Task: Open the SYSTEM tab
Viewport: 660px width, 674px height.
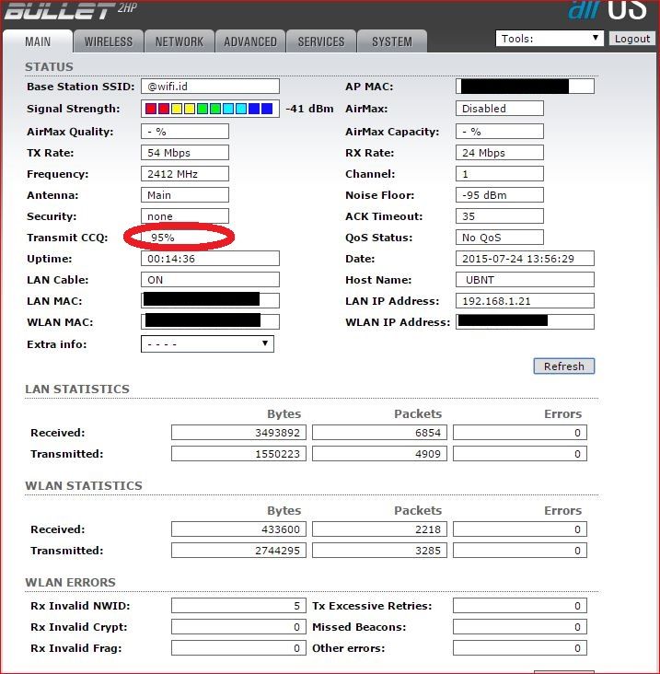Action: tap(392, 41)
